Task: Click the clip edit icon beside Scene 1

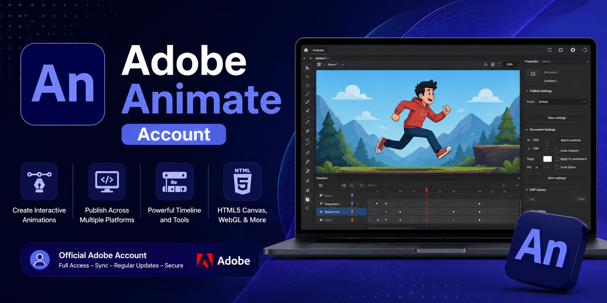Action: pos(319,64)
